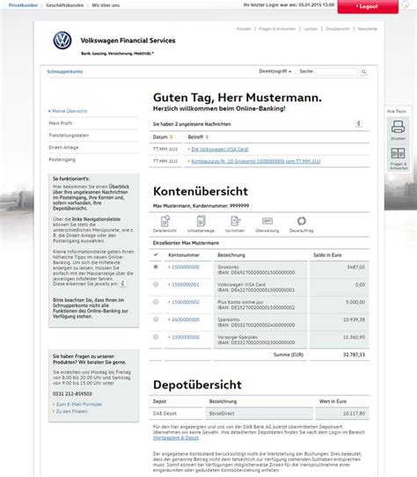
Task: Open Geschäftskunden top menu
Action: point(64,5)
